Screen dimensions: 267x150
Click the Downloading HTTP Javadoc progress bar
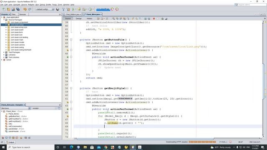[202, 142]
